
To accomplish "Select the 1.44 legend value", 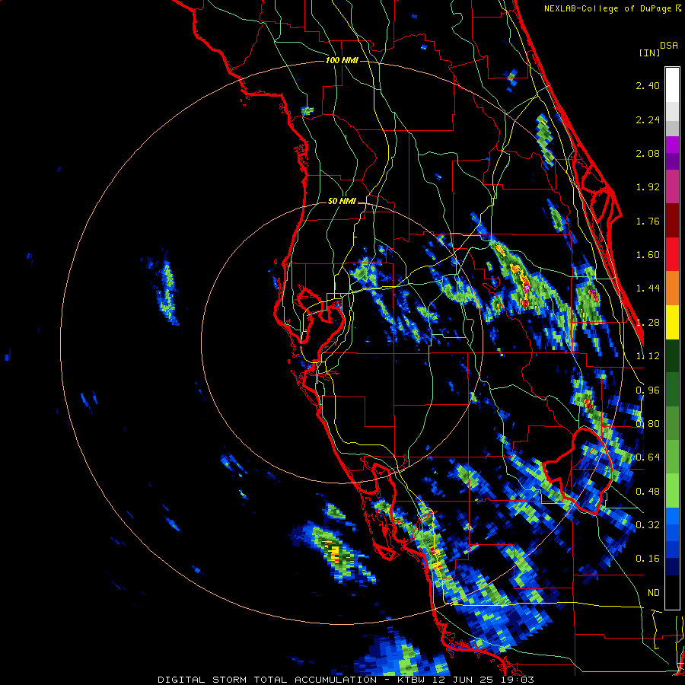I will pyautogui.click(x=648, y=288).
